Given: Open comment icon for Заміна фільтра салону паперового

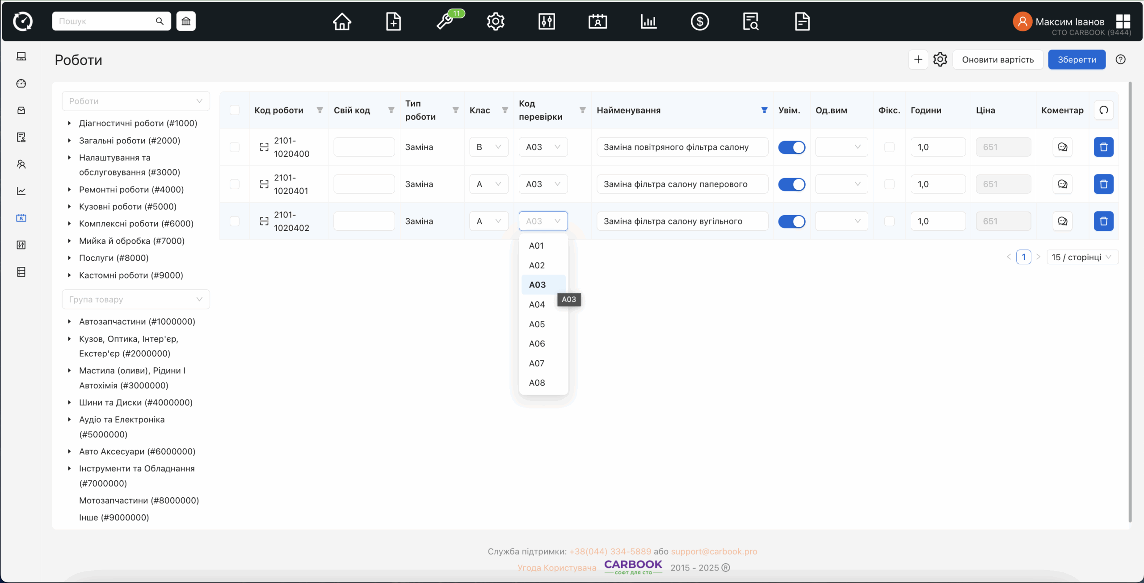Looking at the screenshot, I should [x=1062, y=184].
